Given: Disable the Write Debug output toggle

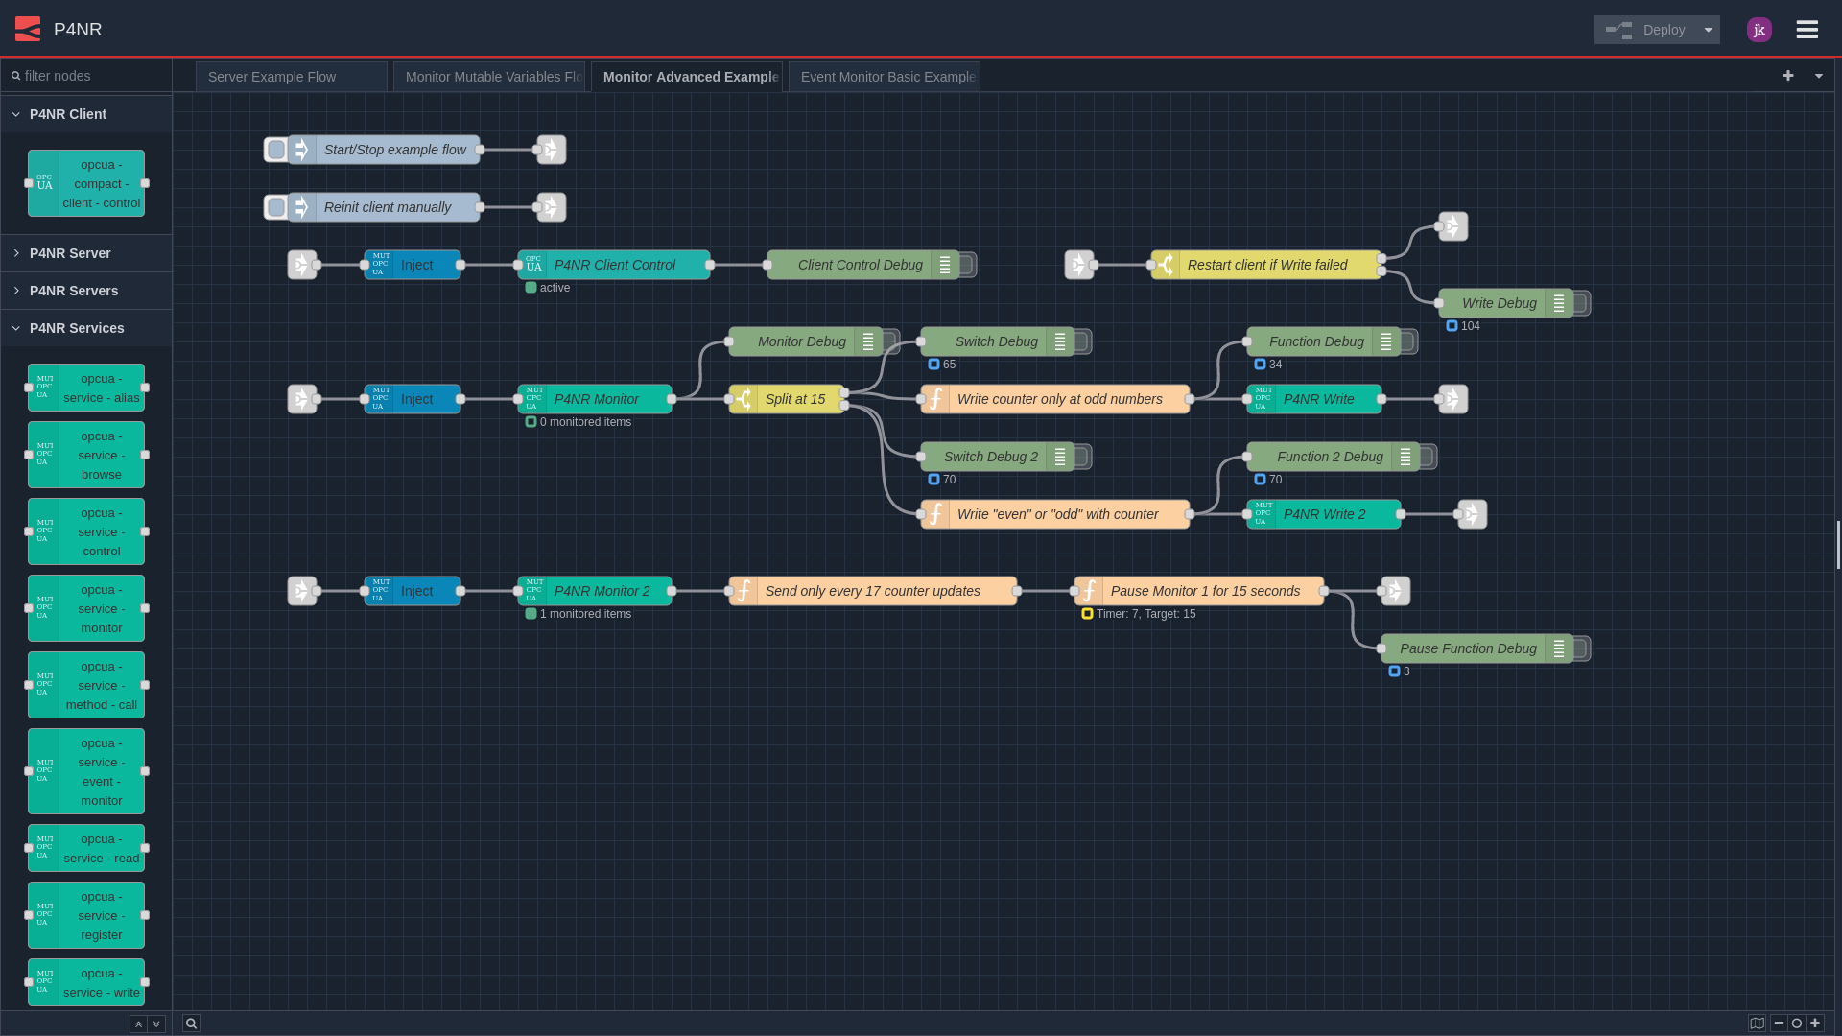Looking at the screenshot, I should [1581, 303].
